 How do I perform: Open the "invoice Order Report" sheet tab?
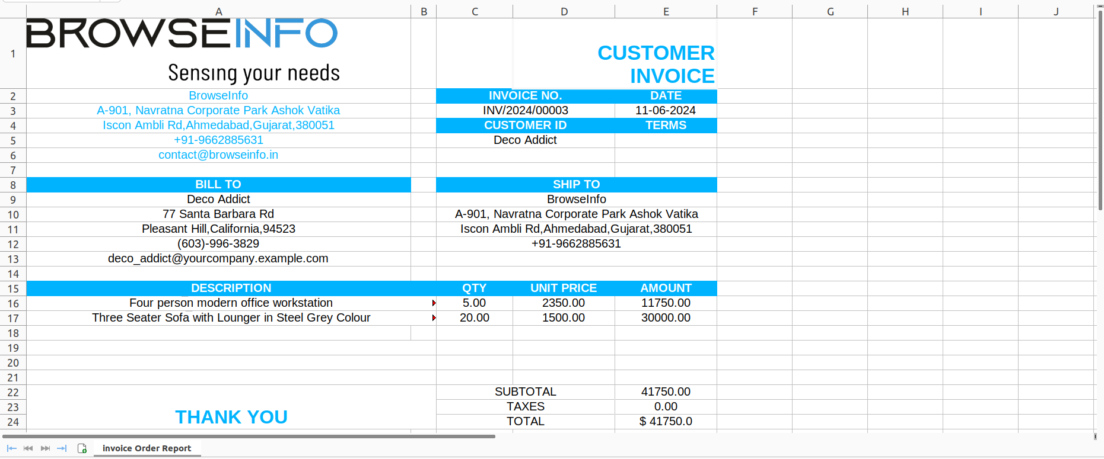point(147,448)
